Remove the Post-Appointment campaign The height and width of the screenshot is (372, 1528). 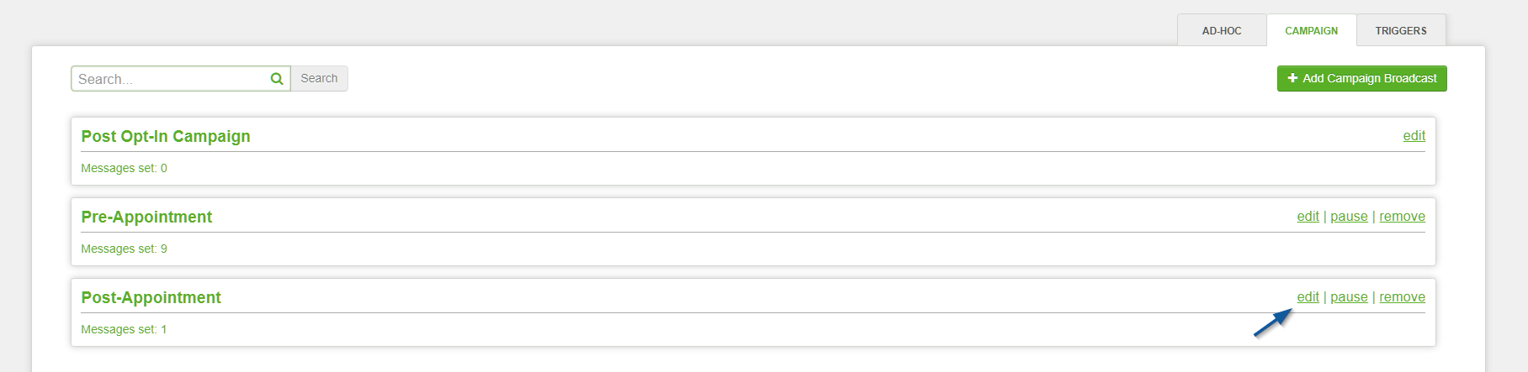[1402, 297]
